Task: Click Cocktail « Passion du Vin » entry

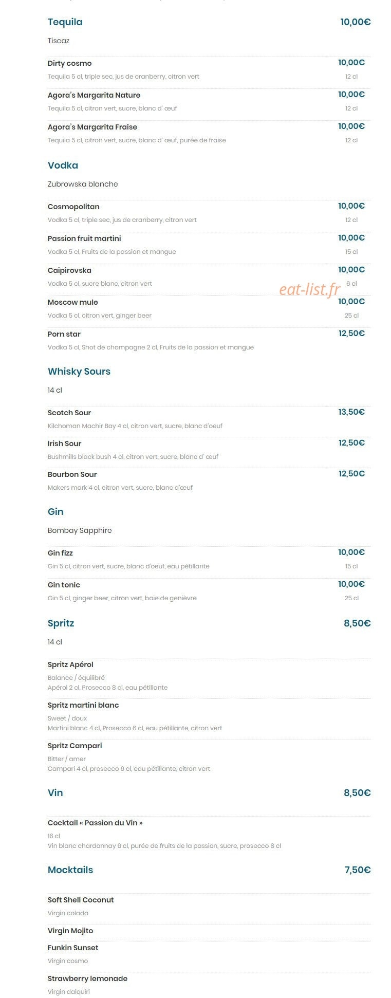Action: click(x=95, y=823)
